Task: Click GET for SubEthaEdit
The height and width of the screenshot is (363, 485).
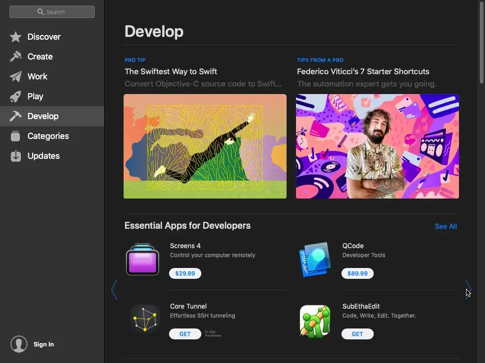Action: click(x=357, y=334)
